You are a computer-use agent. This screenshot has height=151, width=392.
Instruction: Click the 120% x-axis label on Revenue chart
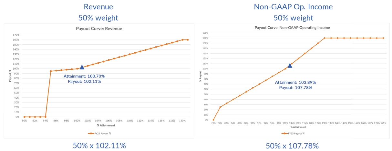182,121
